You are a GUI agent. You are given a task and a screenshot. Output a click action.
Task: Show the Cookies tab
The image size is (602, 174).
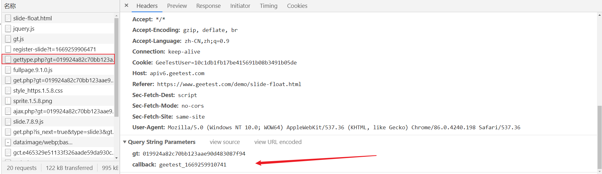(297, 6)
